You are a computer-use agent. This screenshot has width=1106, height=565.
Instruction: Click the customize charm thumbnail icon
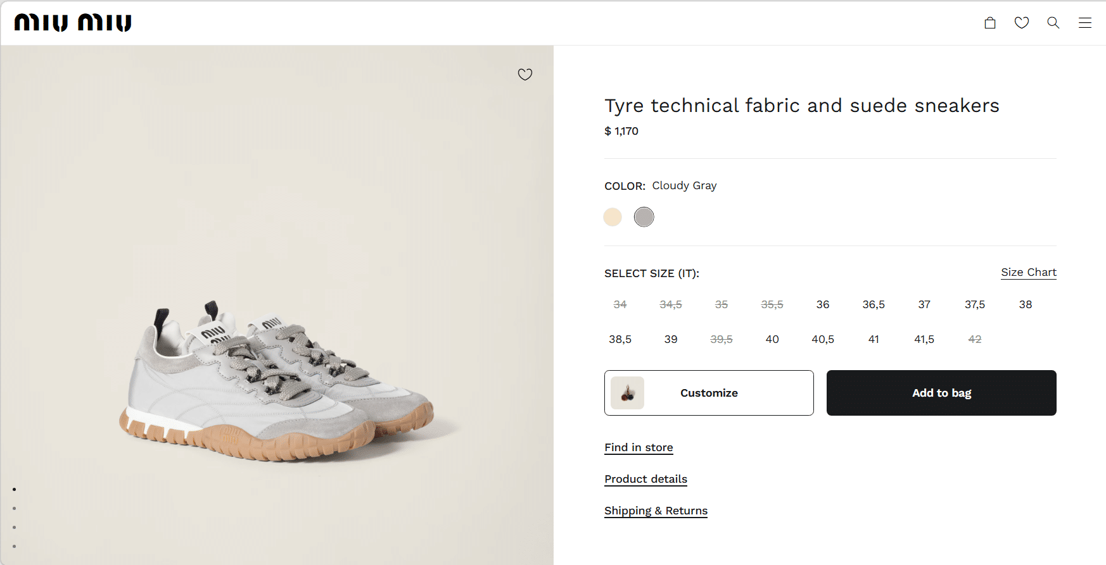pyautogui.click(x=627, y=393)
